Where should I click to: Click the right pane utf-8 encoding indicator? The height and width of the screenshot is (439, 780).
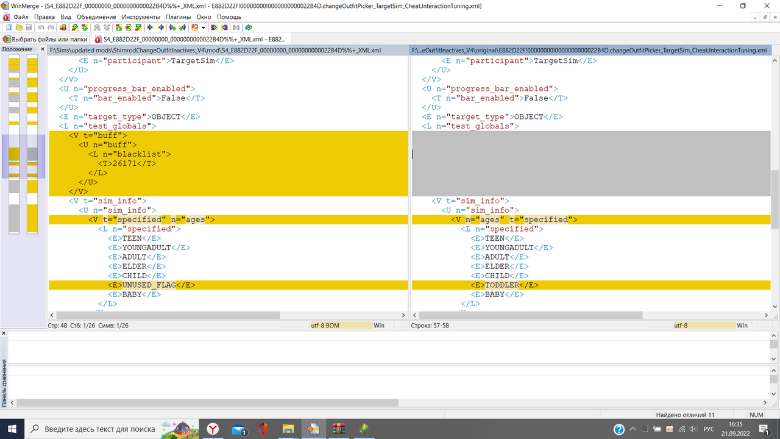704,326
